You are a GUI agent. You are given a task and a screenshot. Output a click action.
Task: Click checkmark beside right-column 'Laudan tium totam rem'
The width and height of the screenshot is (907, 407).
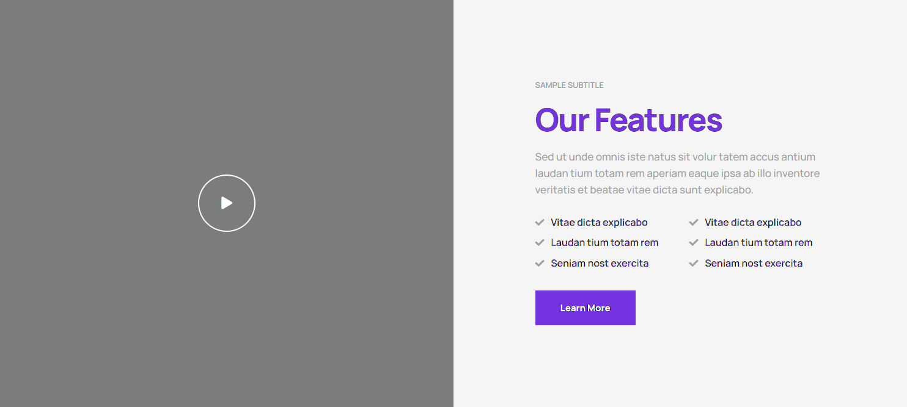tap(694, 242)
